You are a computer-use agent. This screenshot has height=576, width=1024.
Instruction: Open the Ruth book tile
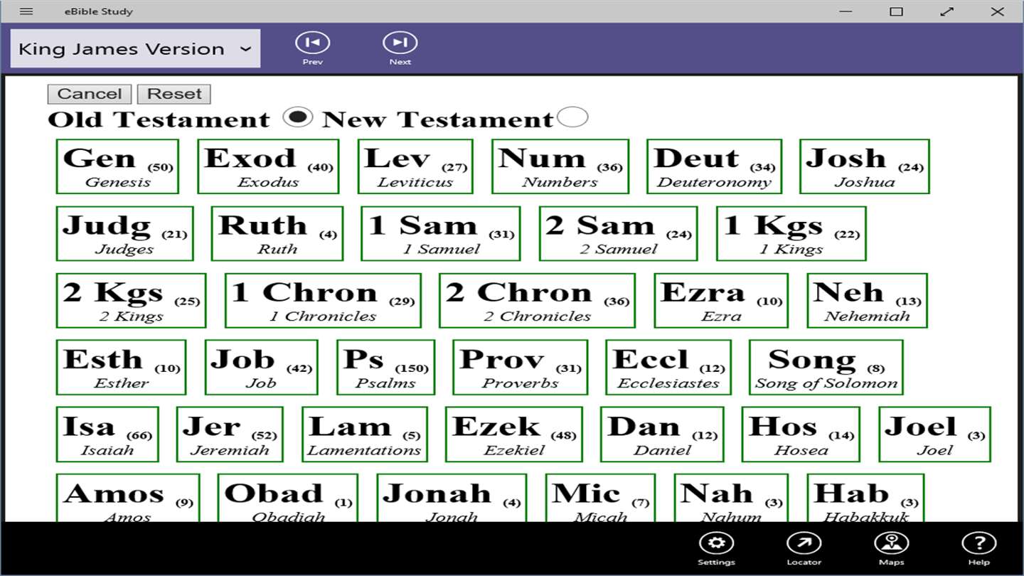(x=277, y=233)
